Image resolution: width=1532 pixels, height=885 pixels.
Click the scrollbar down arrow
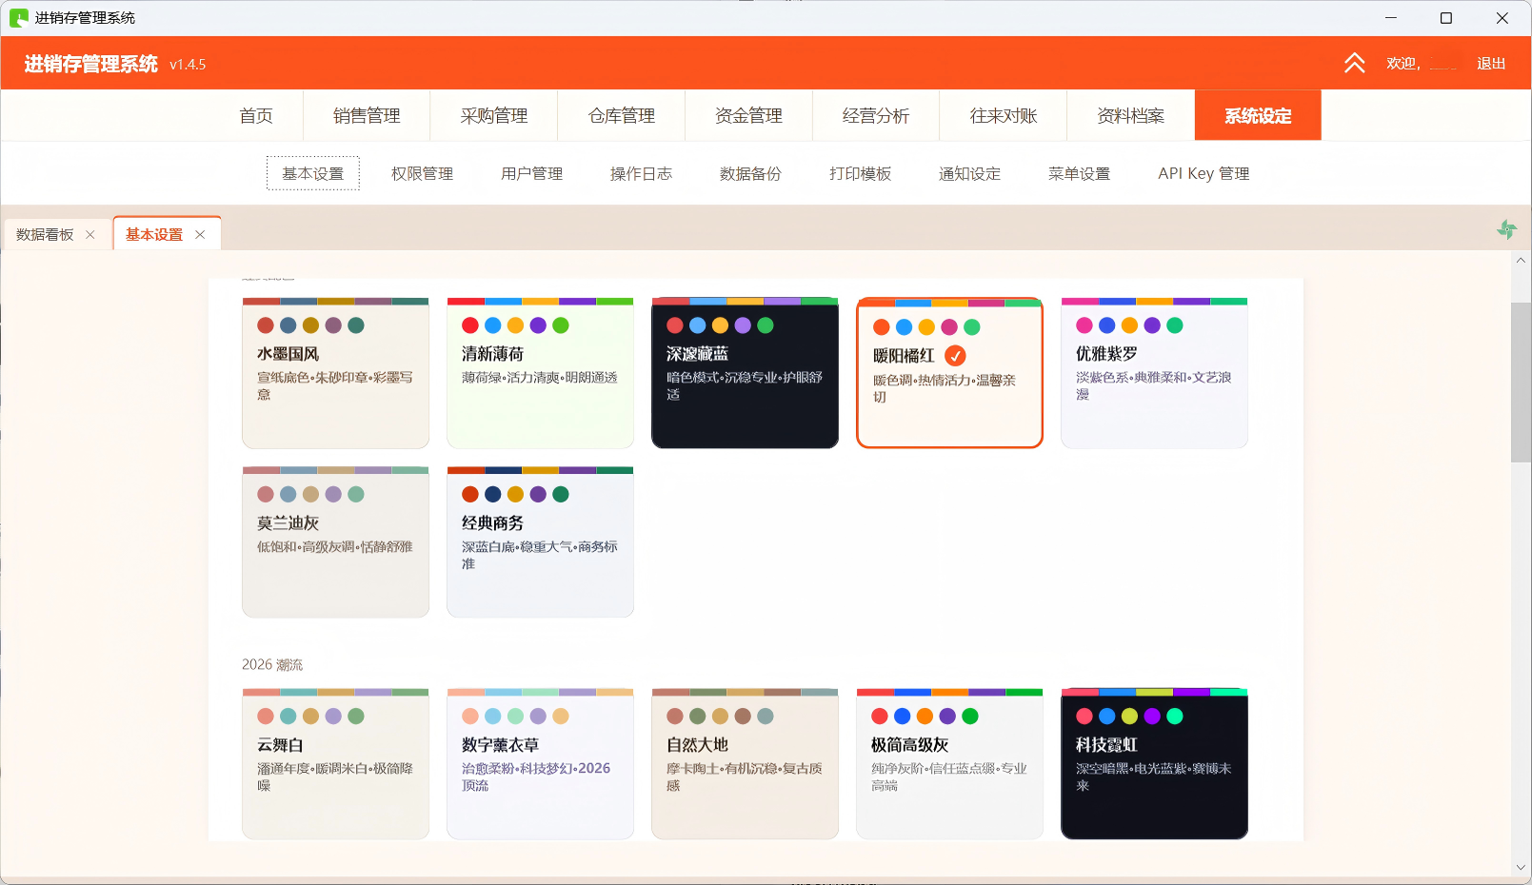click(x=1521, y=867)
